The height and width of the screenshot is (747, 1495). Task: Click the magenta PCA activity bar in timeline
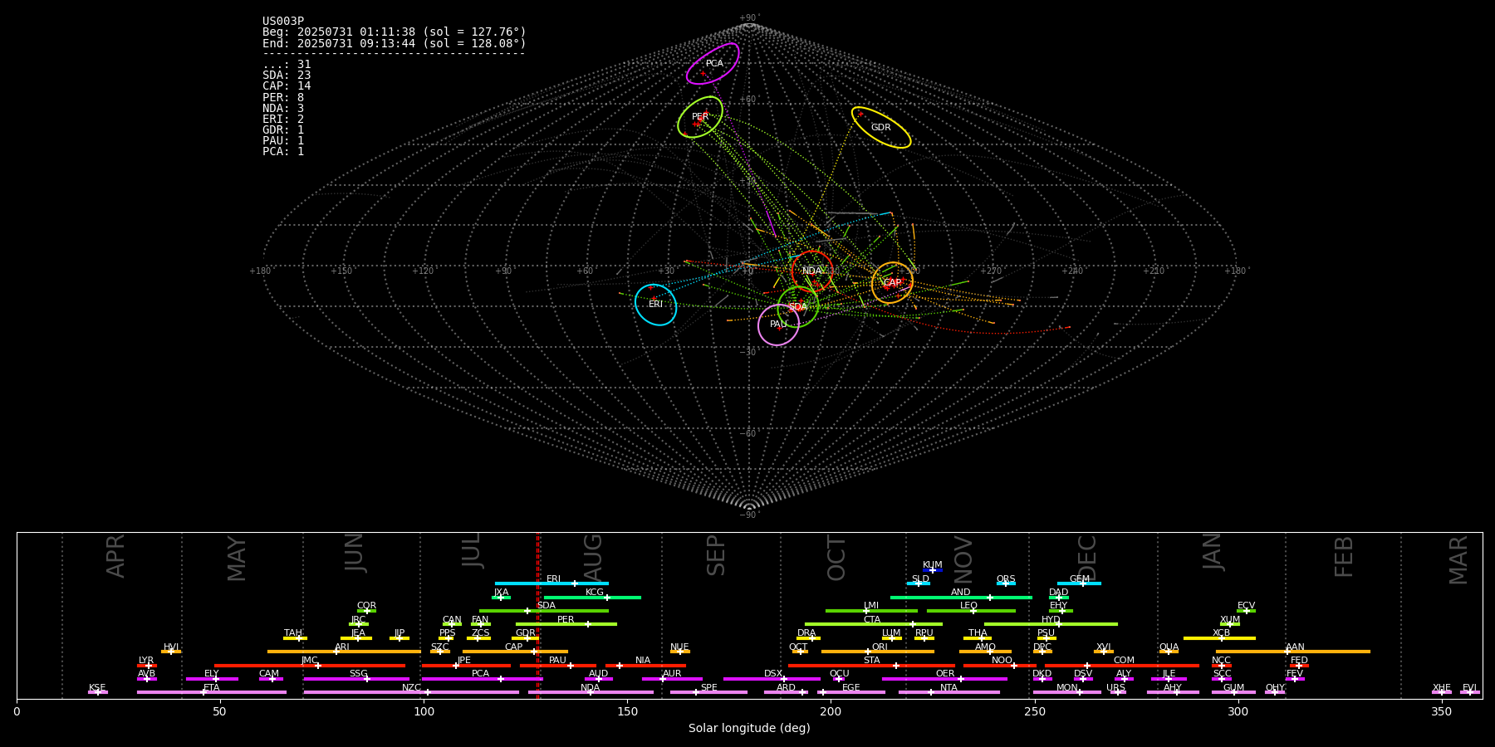click(x=482, y=679)
